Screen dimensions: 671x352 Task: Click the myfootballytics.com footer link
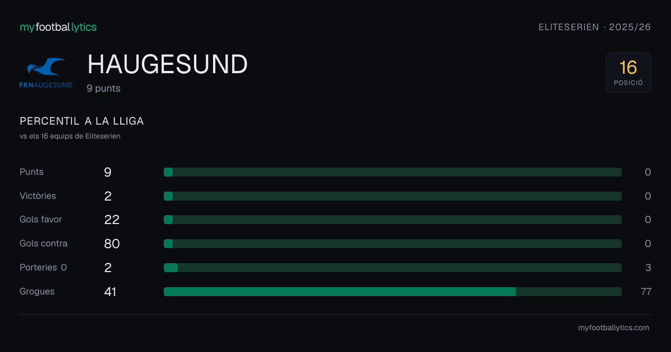pos(613,328)
